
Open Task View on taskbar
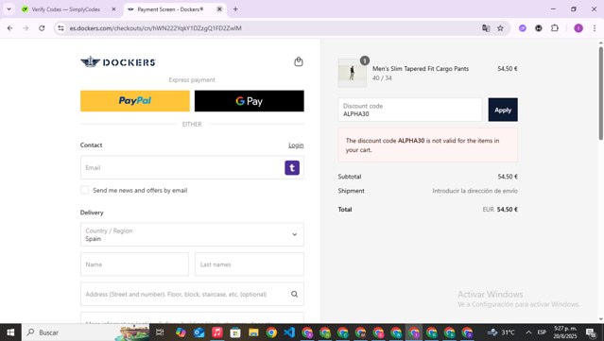160,332
